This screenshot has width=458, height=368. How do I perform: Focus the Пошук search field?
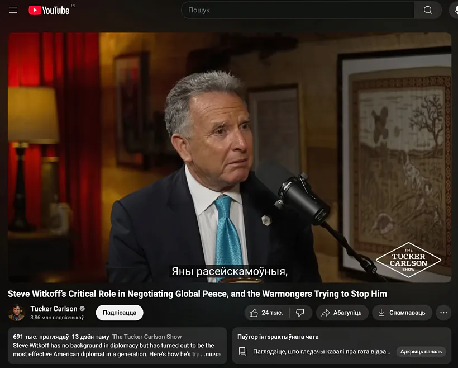click(x=297, y=10)
